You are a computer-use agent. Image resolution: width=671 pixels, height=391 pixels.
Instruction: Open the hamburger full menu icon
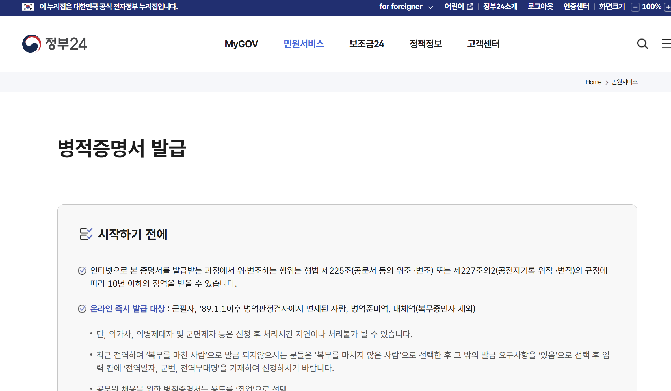666,44
